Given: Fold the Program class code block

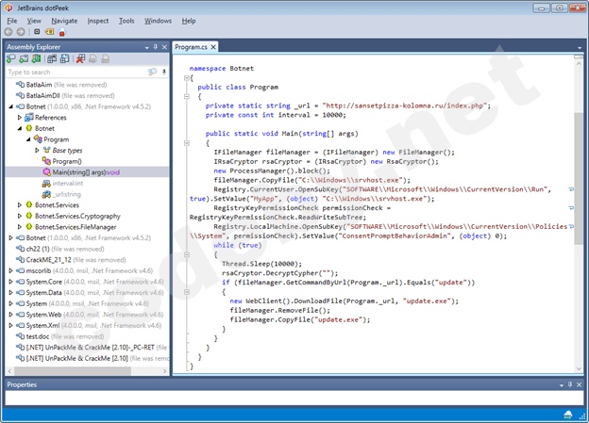Looking at the screenshot, I should [186, 96].
